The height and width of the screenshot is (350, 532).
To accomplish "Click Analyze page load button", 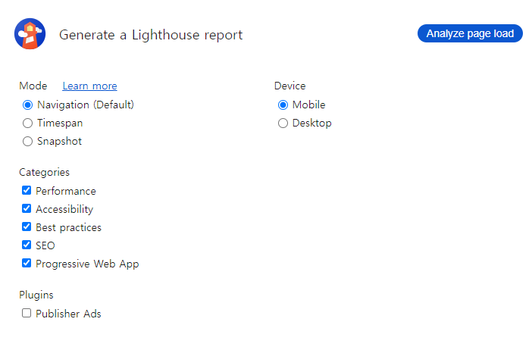I will (x=470, y=33).
